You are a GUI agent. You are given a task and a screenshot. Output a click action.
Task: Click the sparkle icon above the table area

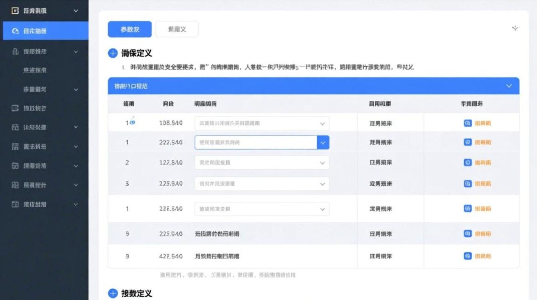point(515,28)
